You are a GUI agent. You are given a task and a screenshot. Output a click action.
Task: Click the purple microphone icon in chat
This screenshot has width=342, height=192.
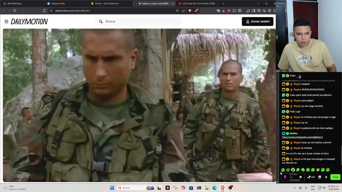pyautogui.click(x=285, y=177)
